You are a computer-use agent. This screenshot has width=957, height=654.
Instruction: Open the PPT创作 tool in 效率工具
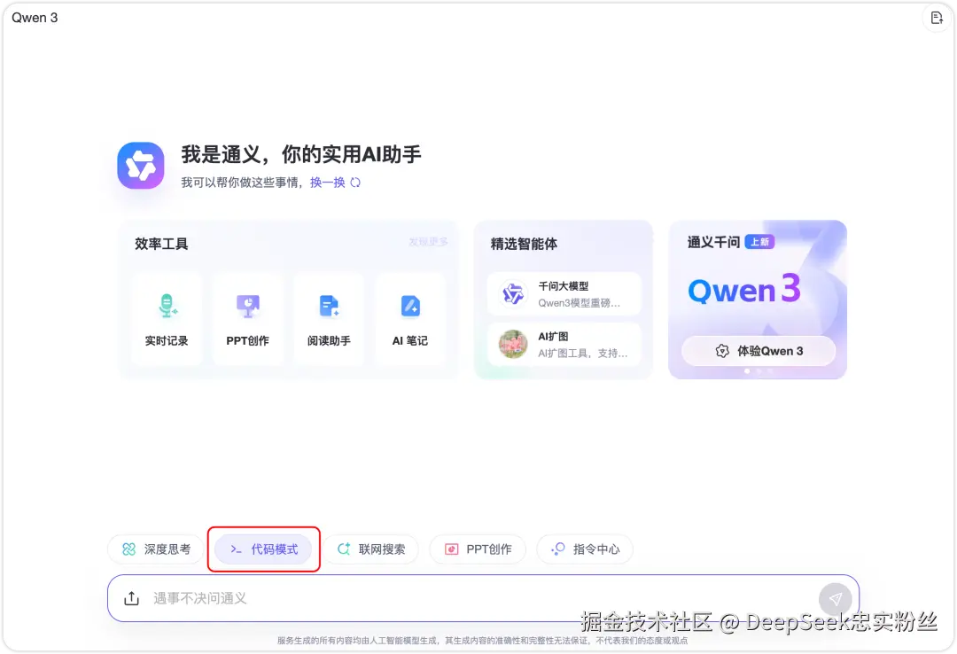point(247,319)
